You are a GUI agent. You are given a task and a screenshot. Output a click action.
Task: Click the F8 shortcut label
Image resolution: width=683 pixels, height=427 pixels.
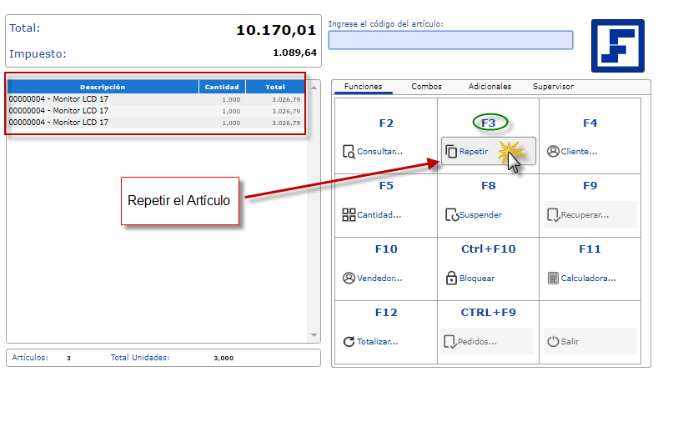point(489,186)
